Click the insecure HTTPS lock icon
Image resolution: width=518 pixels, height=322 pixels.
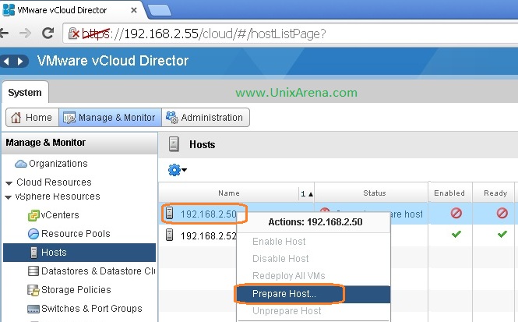[73, 34]
